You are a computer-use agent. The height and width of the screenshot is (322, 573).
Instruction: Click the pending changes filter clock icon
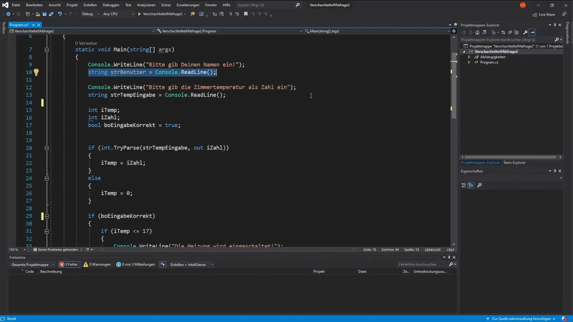click(493, 32)
